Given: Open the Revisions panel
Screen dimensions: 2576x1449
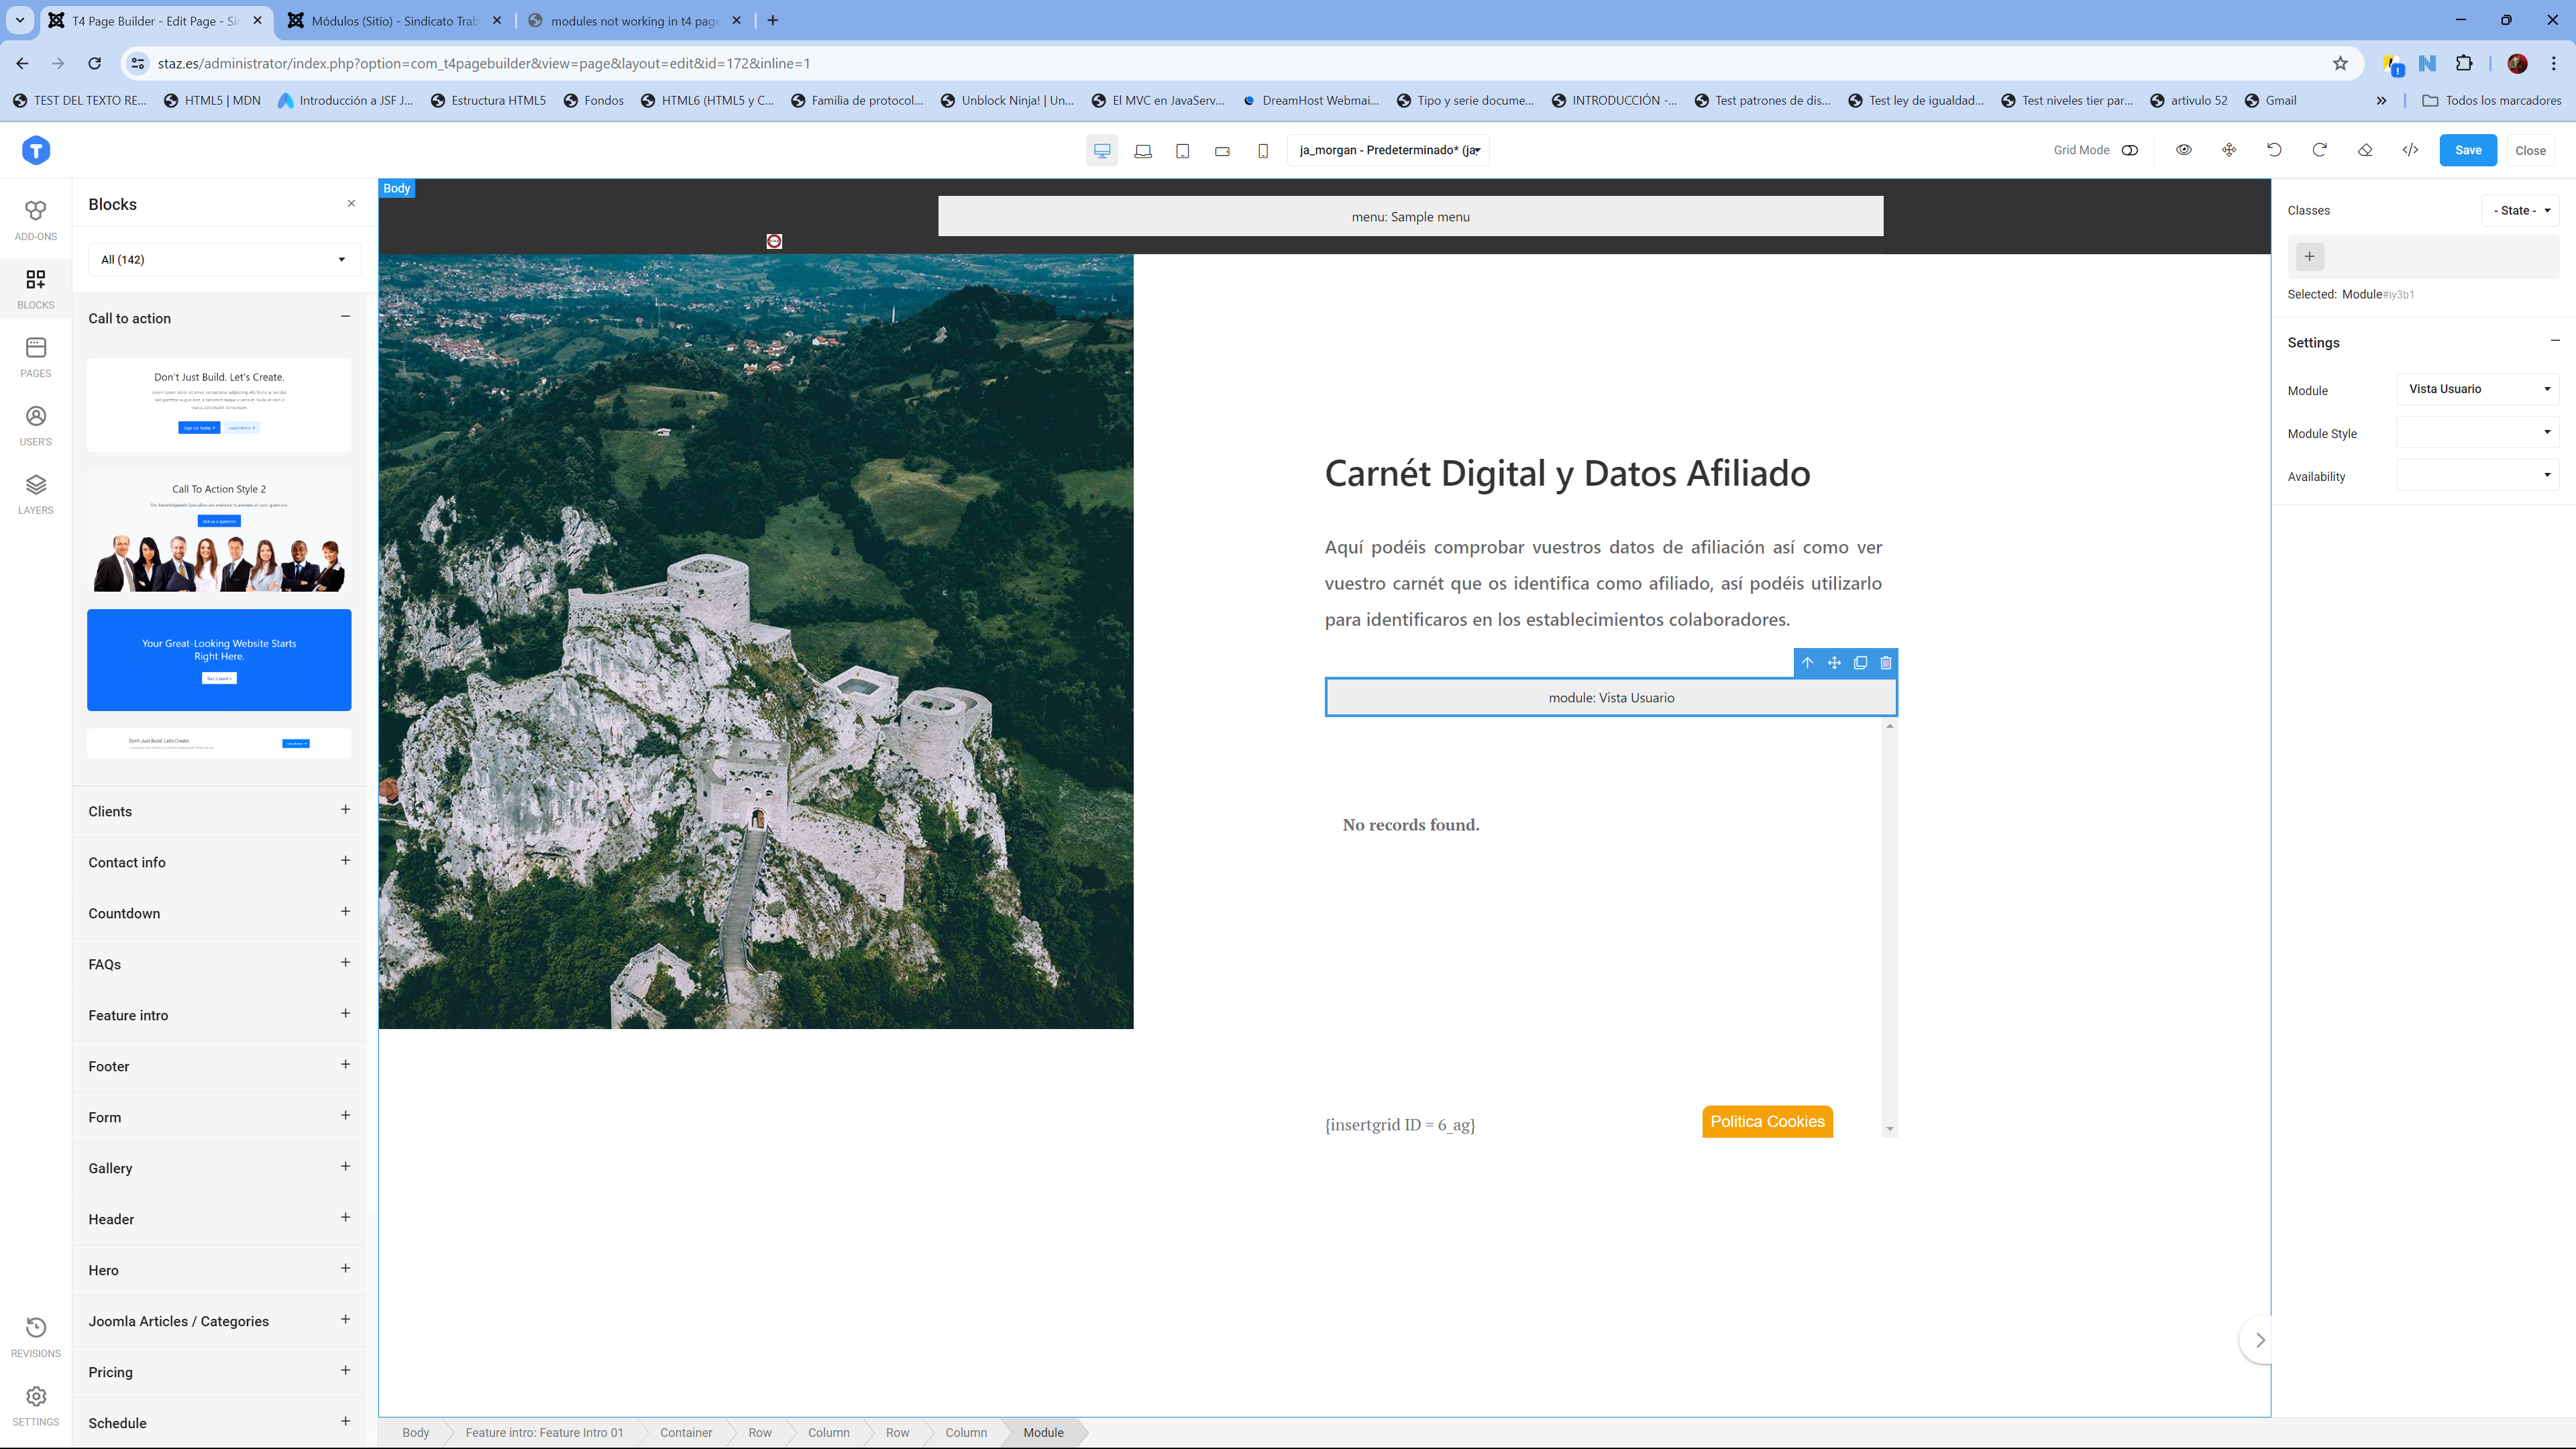Looking at the screenshot, I should click(x=35, y=1336).
